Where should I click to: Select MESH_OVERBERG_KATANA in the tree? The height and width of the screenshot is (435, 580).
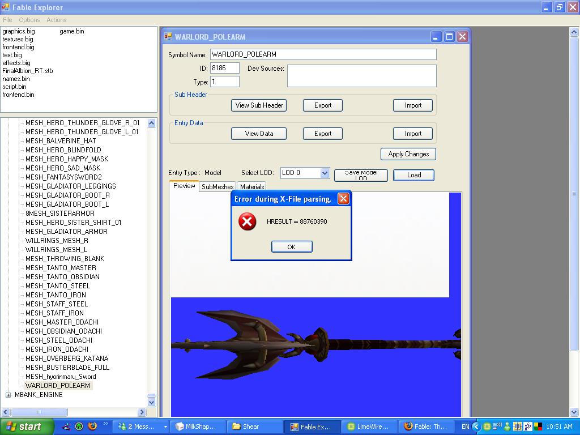click(x=66, y=359)
